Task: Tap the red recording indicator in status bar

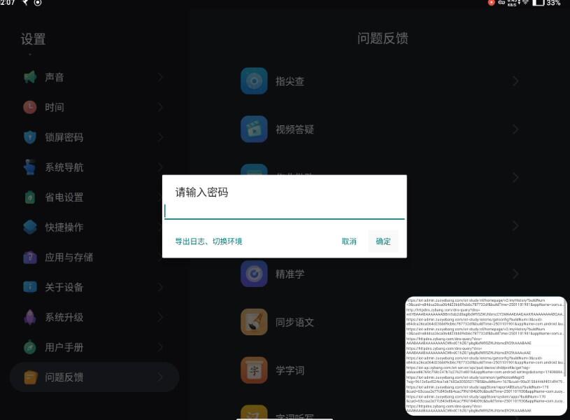Action: coord(491,3)
